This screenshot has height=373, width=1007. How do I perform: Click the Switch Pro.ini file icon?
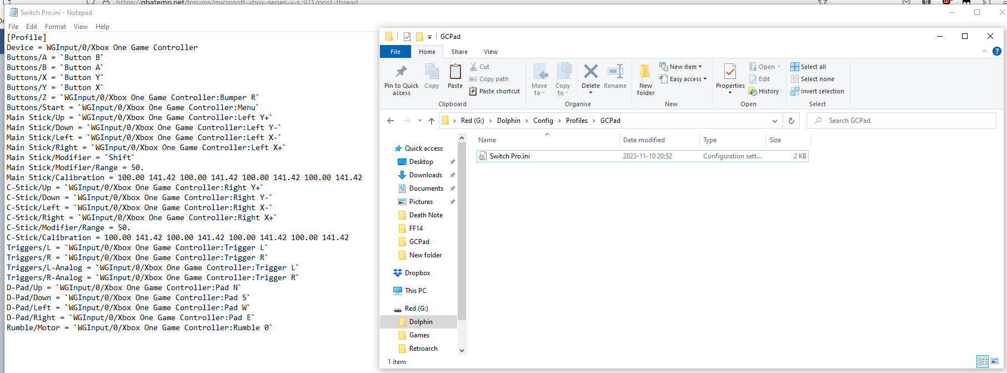pos(483,156)
